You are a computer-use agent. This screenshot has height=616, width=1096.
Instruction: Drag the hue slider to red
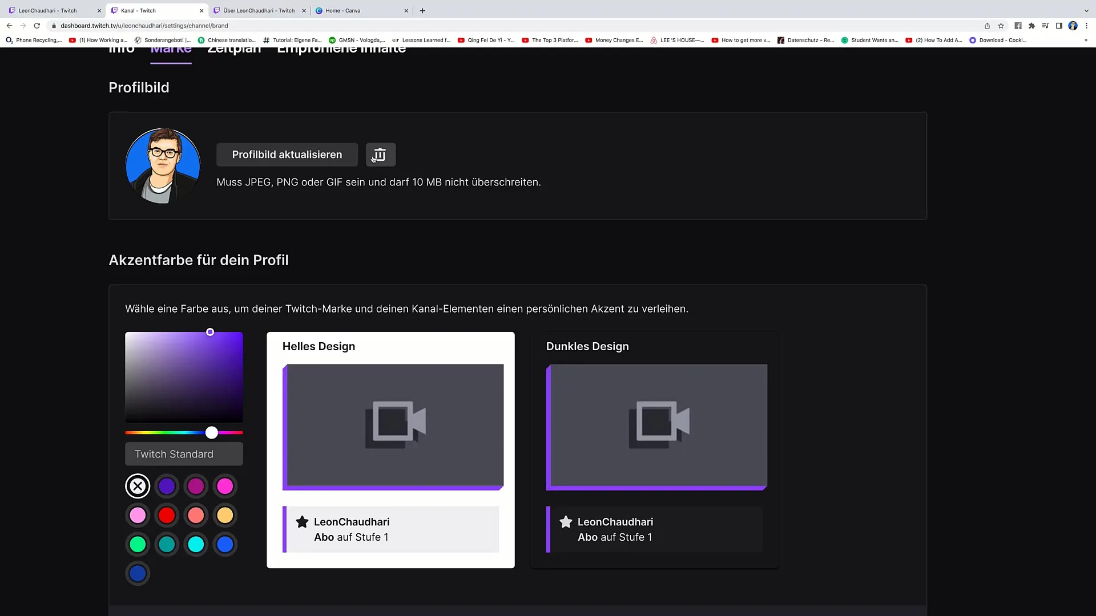pos(127,432)
